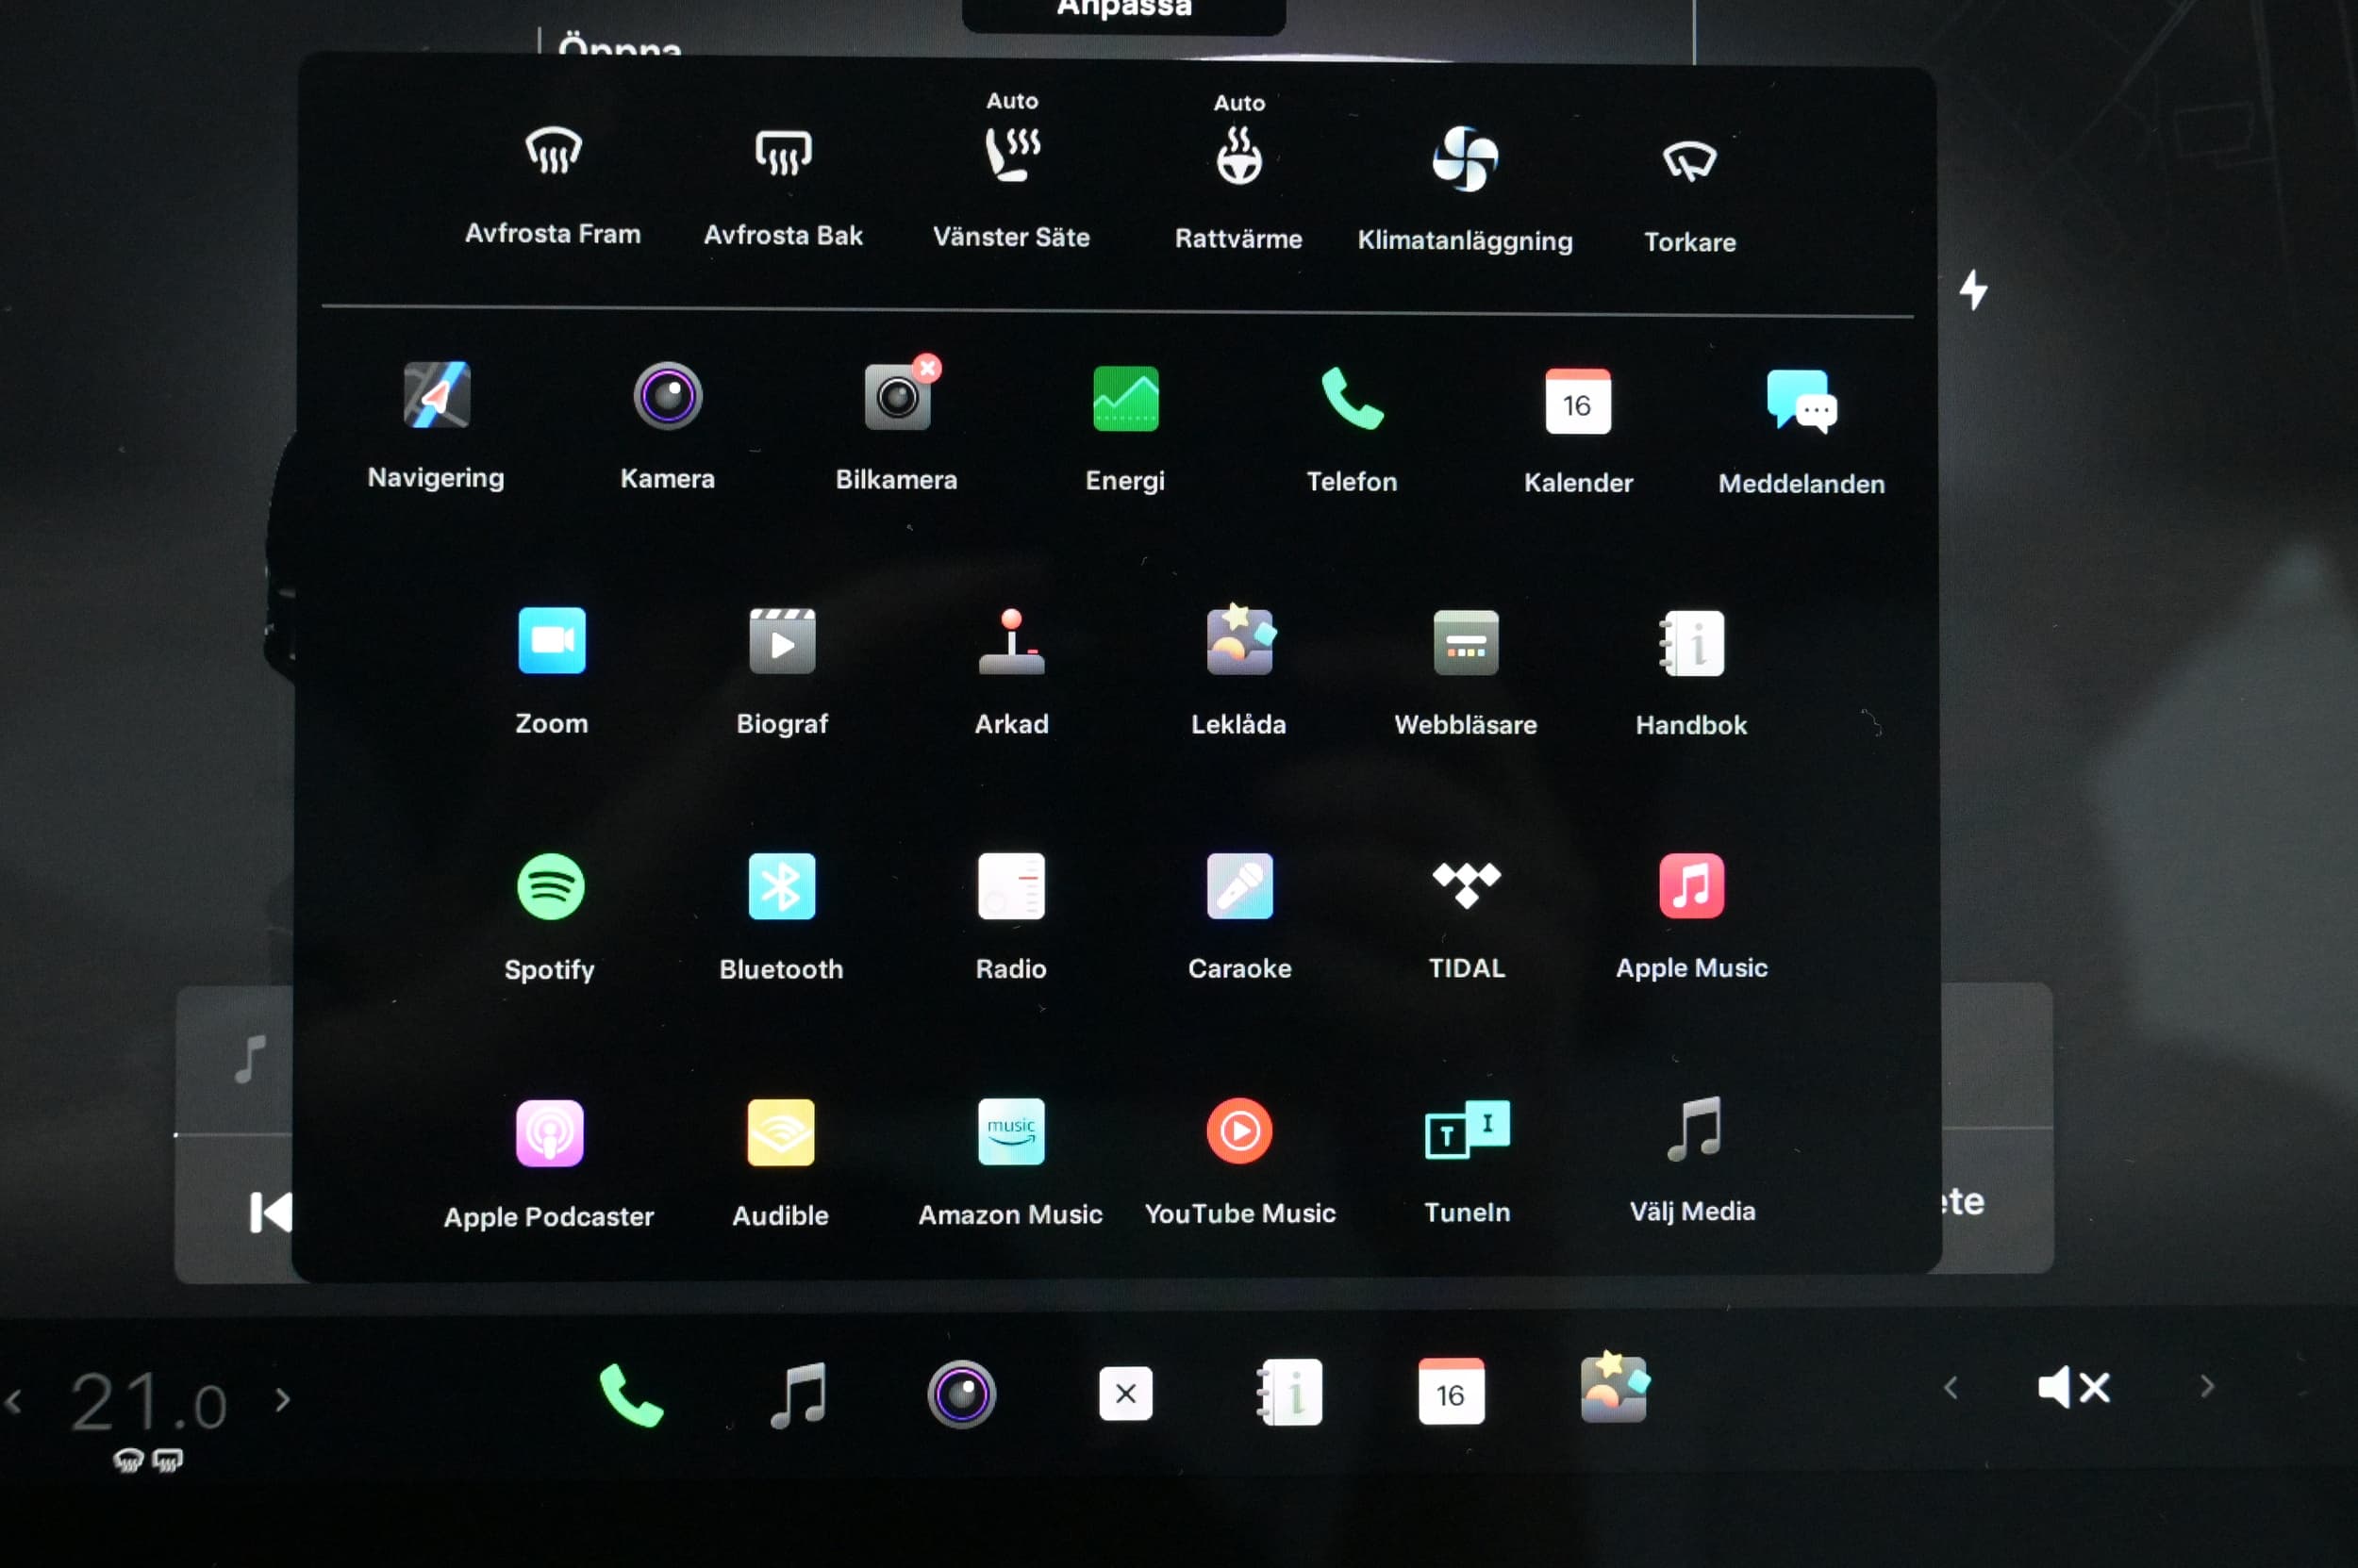This screenshot has width=2358, height=1568.
Task: Turn on front defrost (Avfrosta Fram)
Action: point(554,152)
